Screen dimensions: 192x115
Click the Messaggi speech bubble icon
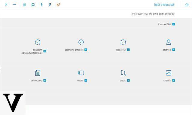(x=123, y=42)
